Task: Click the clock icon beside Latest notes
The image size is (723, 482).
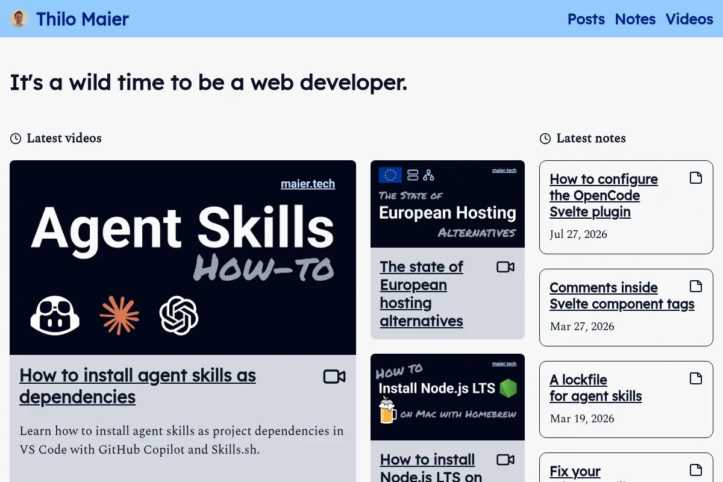Action: point(545,139)
